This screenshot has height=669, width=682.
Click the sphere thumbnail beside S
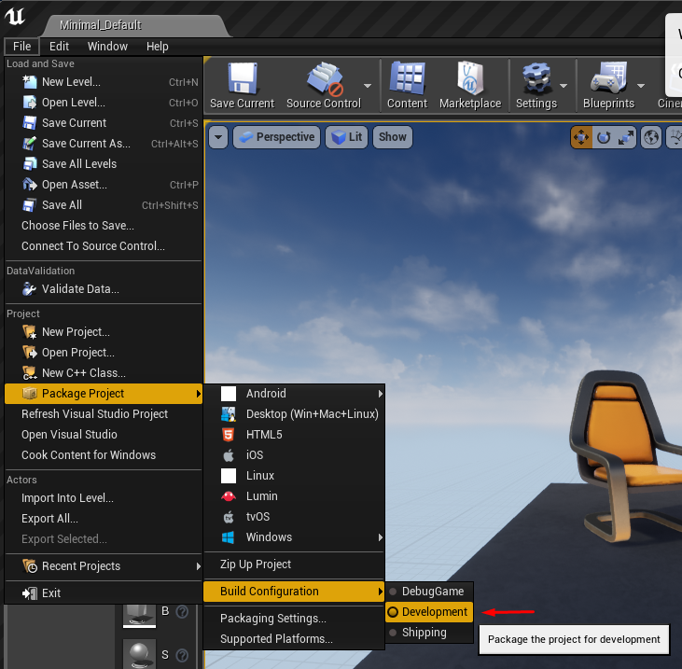pos(139,654)
